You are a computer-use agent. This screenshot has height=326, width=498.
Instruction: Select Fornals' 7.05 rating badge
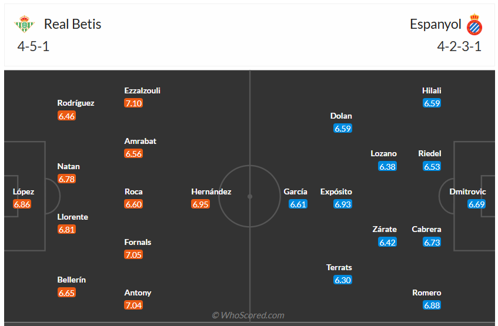tap(133, 255)
